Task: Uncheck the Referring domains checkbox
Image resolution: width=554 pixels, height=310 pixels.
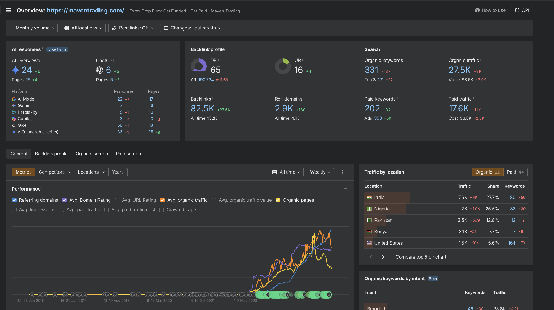Action: [x=14, y=200]
